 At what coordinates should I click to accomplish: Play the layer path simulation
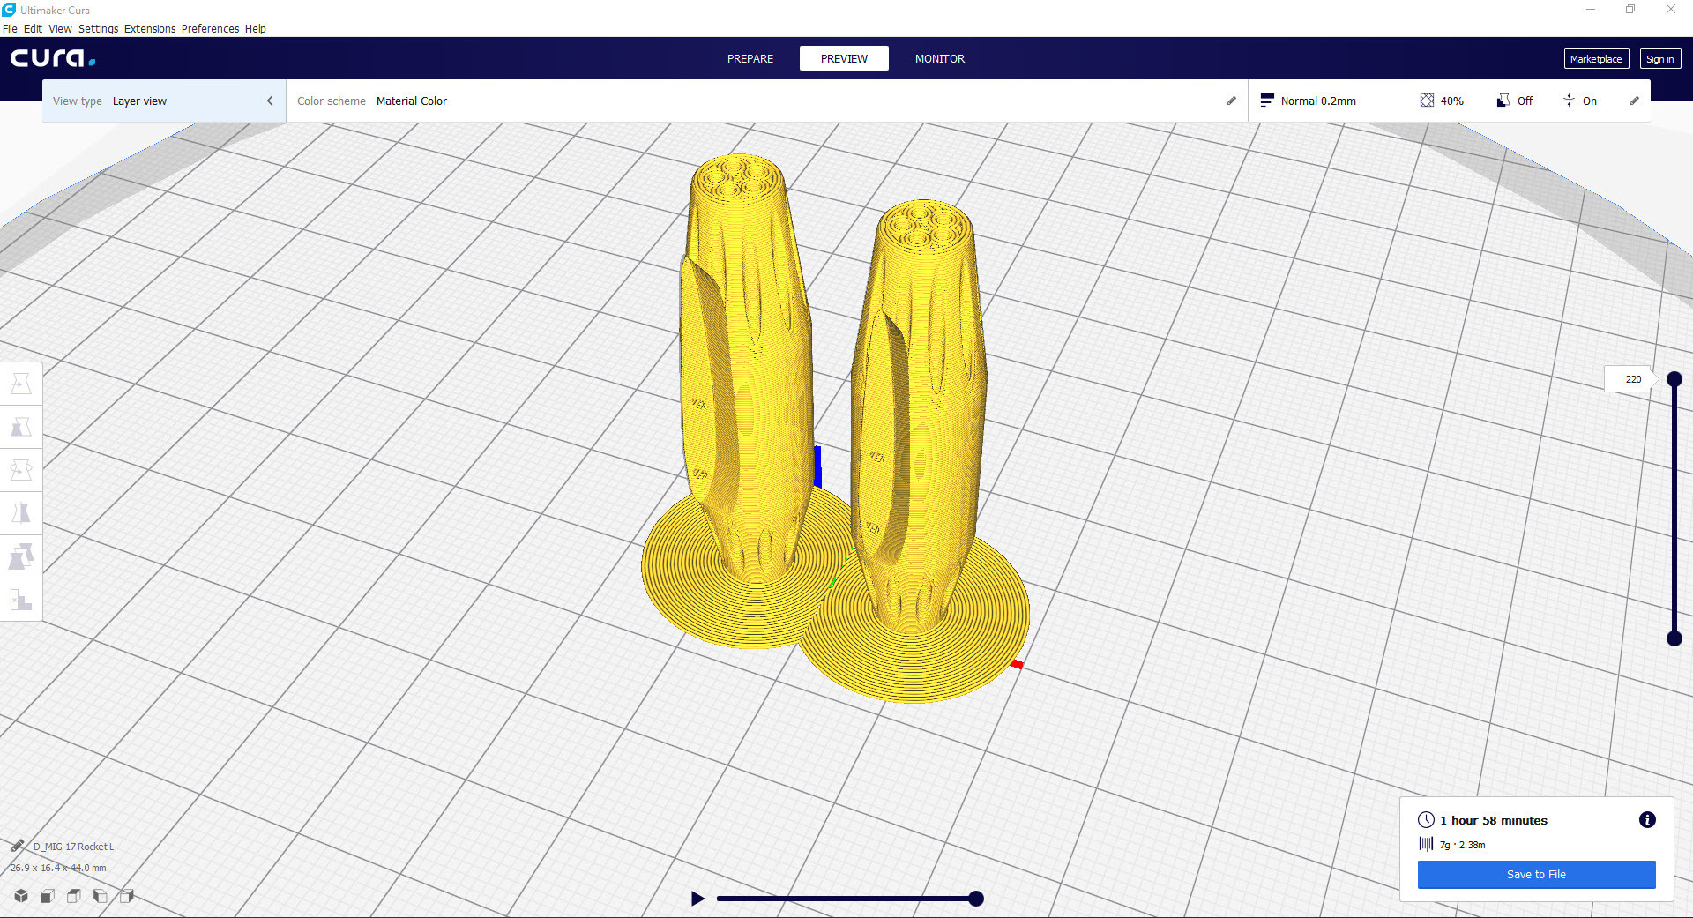click(x=697, y=899)
